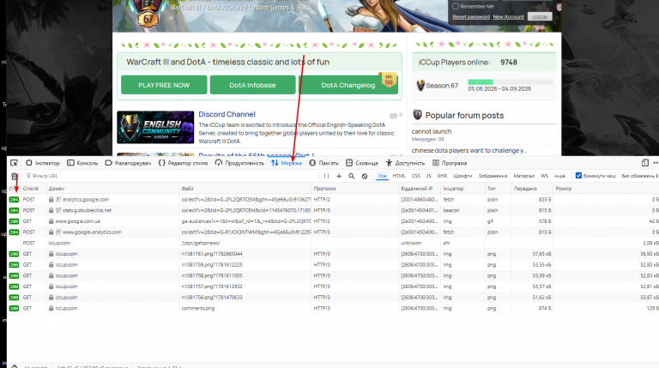Image resolution: width=659 pixels, height=368 pixels.
Task: Click the Reset password link
Action: coord(471,17)
